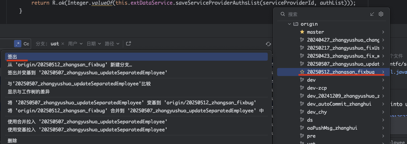The image size is (407, 144).
Task: Open the 路径 filter dropdown
Action: tap(112, 44)
